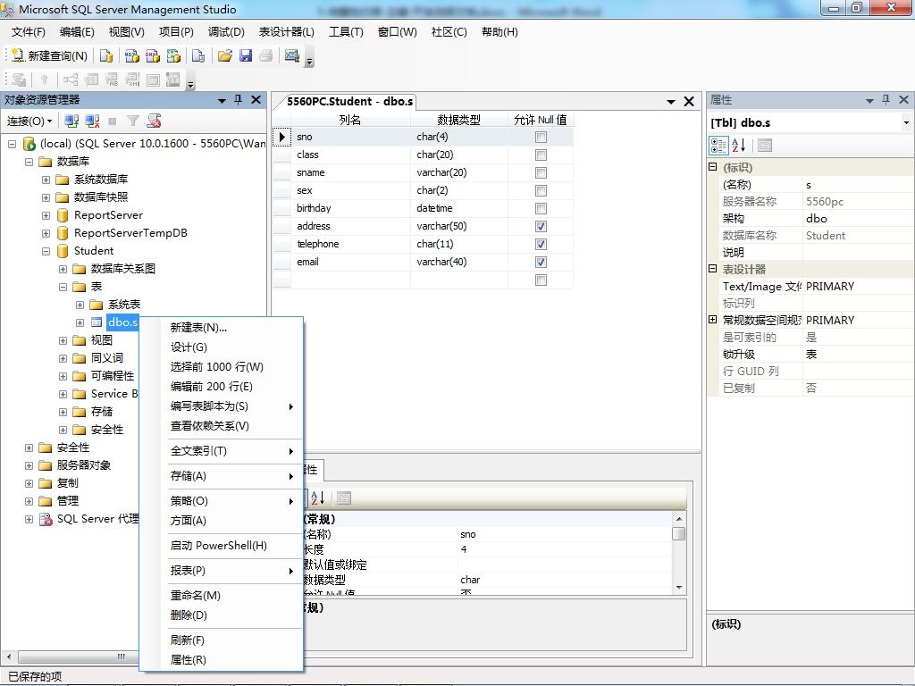Click the Refresh icon in Object Explorer
The width and height of the screenshot is (915, 686).
(x=154, y=121)
